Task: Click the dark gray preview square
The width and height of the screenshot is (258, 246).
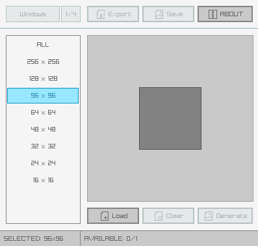Action: [170, 118]
